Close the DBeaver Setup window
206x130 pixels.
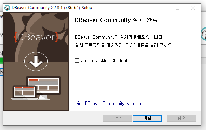(x=193, y=8)
